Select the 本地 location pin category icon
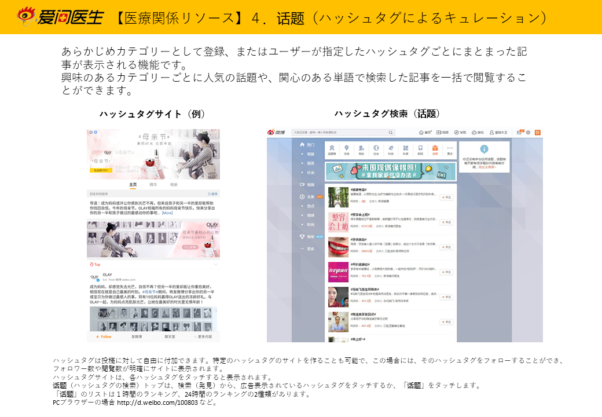Image resolution: width=602 pixels, height=417 pixels. coord(346,150)
